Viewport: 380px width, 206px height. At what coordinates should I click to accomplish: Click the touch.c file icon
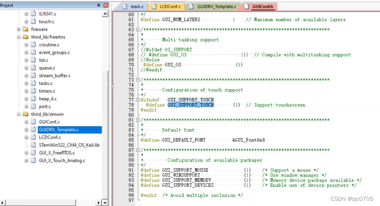coord(33,22)
